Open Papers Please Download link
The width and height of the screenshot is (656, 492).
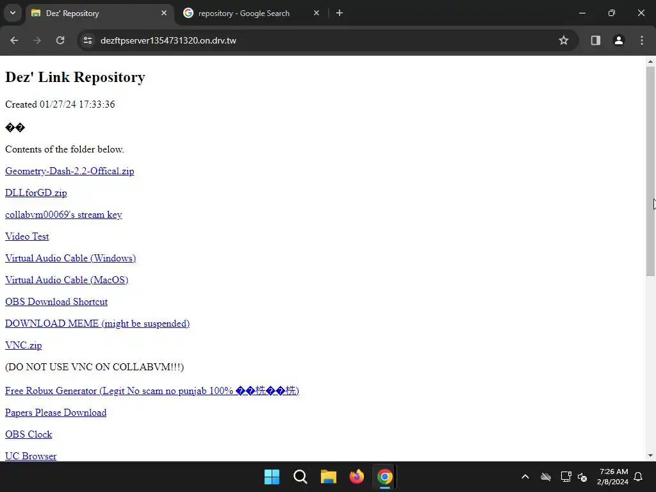(56, 413)
